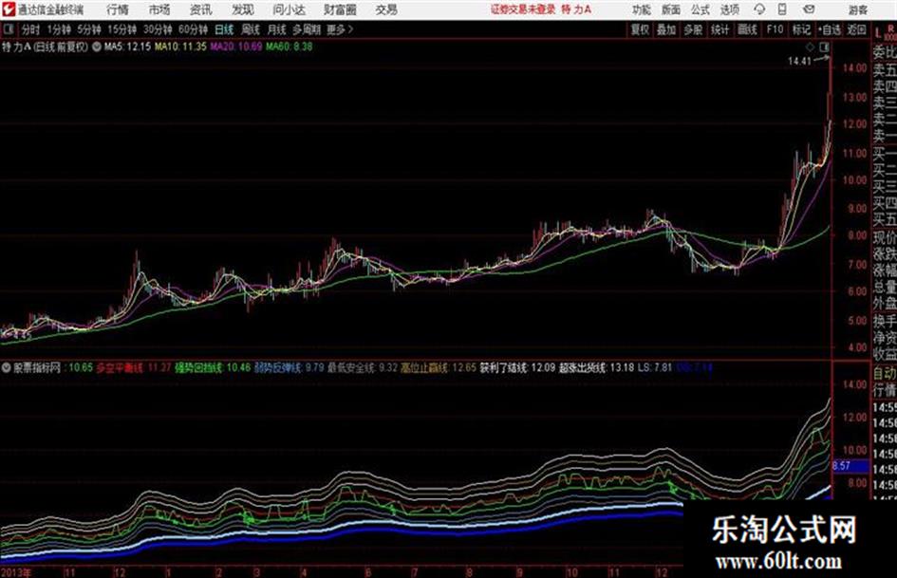Click the 标记 mark toolbar button
This screenshot has width=897, height=578.
801,29
